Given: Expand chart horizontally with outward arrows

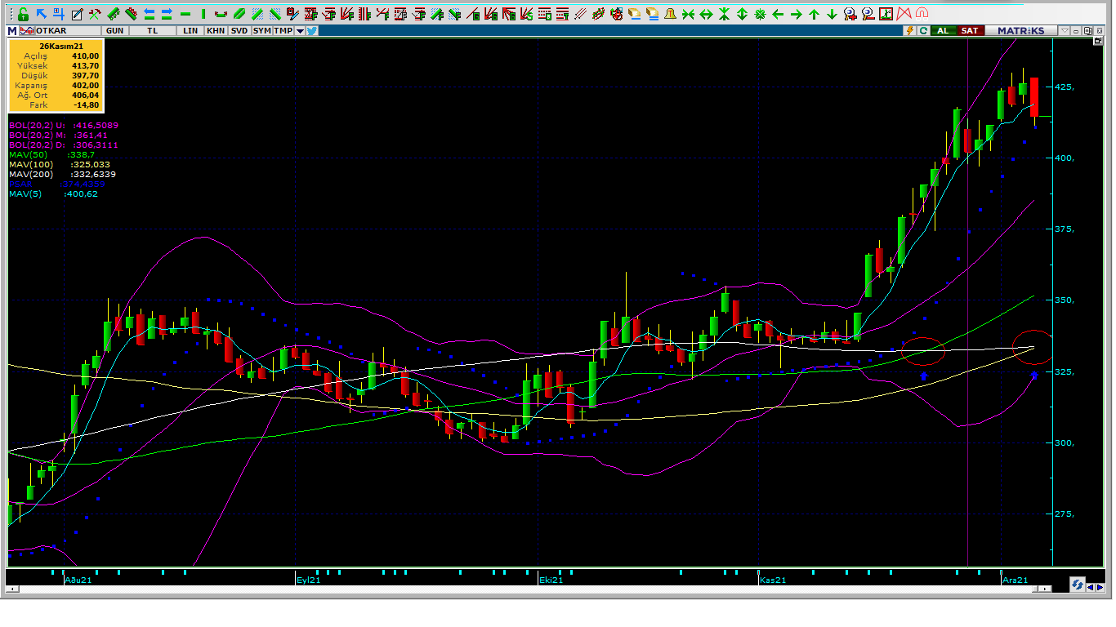Looking at the screenshot, I should coord(706,14).
